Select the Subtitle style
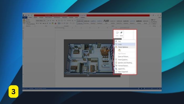The width and height of the screenshot is (184, 104). (x=113, y=22)
